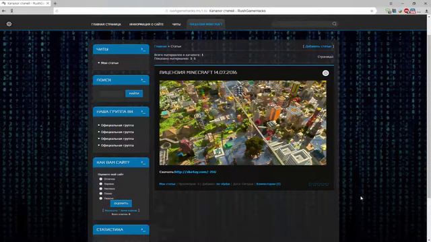Viewport: 431px width, 242px height.
Task: Open Мои статьи link in sidebar
Action: pyautogui.click(x=110, y=63)
